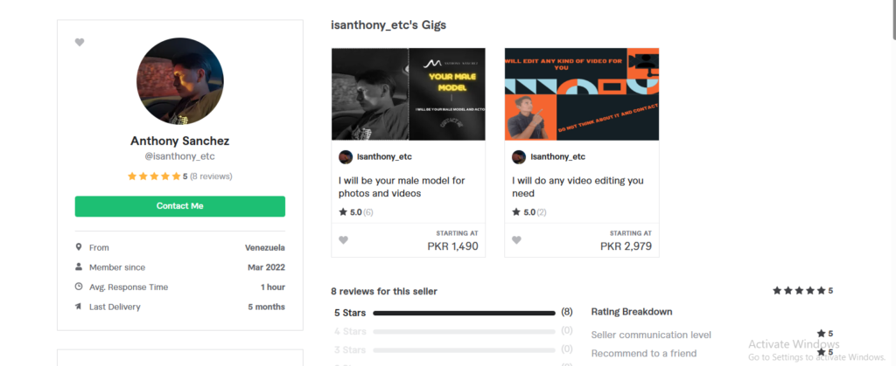Filter reviews by the 5 Stars bar
896x366 pixels.
[464, 312]
